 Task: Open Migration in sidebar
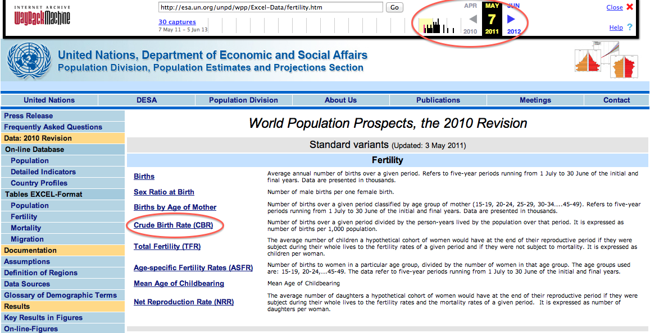point(27,239)
